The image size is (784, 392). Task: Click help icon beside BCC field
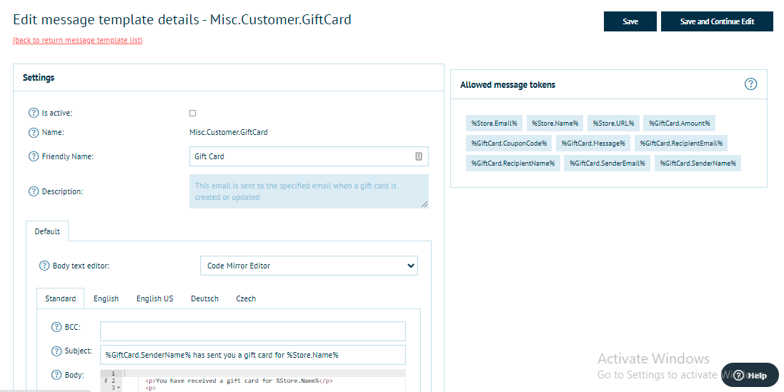coord(57,327)
